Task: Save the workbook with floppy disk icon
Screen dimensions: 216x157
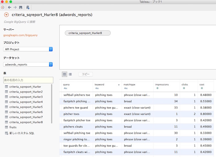Action: (x=21, y=7)
